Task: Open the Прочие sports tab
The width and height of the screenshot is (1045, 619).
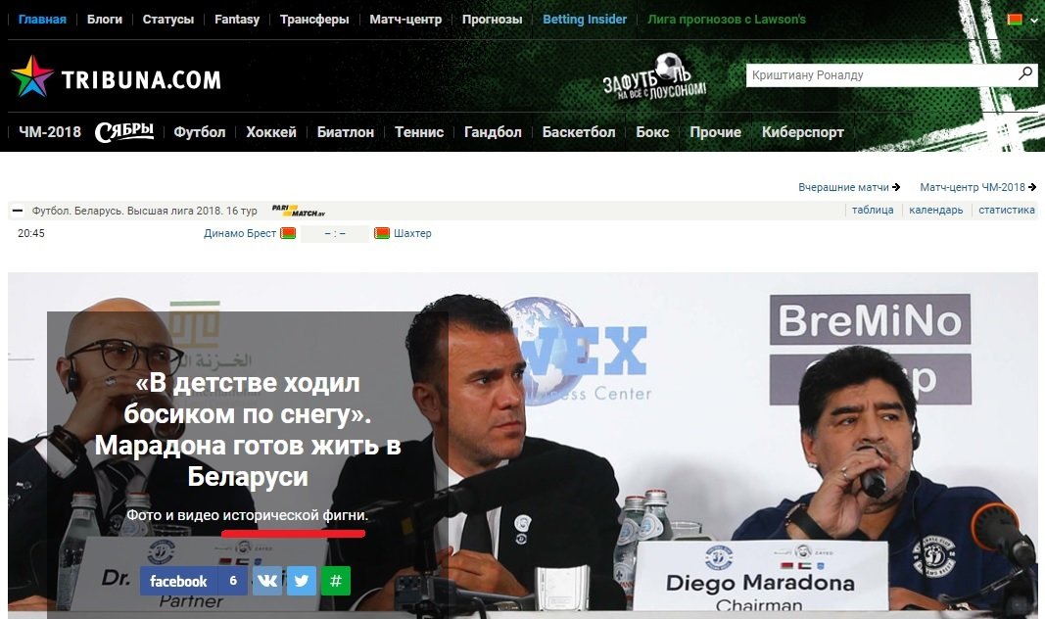Action: click(x=715, y=132)
